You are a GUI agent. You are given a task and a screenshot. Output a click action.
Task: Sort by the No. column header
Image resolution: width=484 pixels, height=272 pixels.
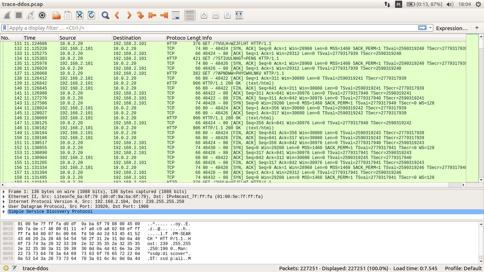pyautogui.click(x=12, y=38)
